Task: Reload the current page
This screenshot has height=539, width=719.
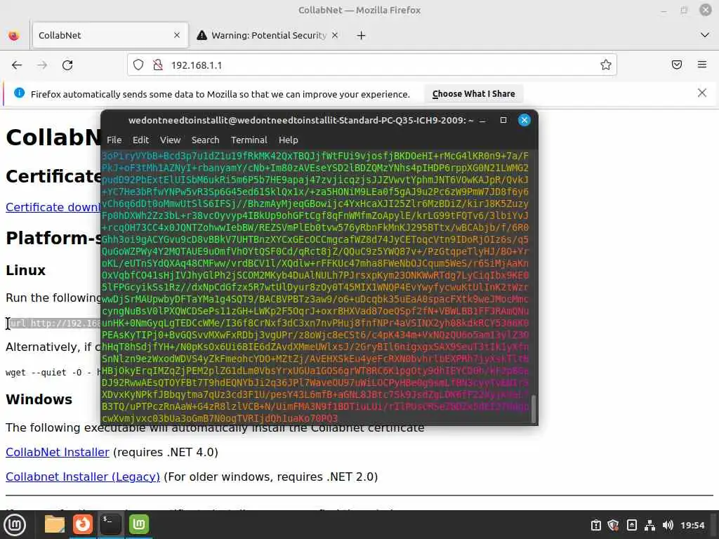Action: tap(67, 65)
